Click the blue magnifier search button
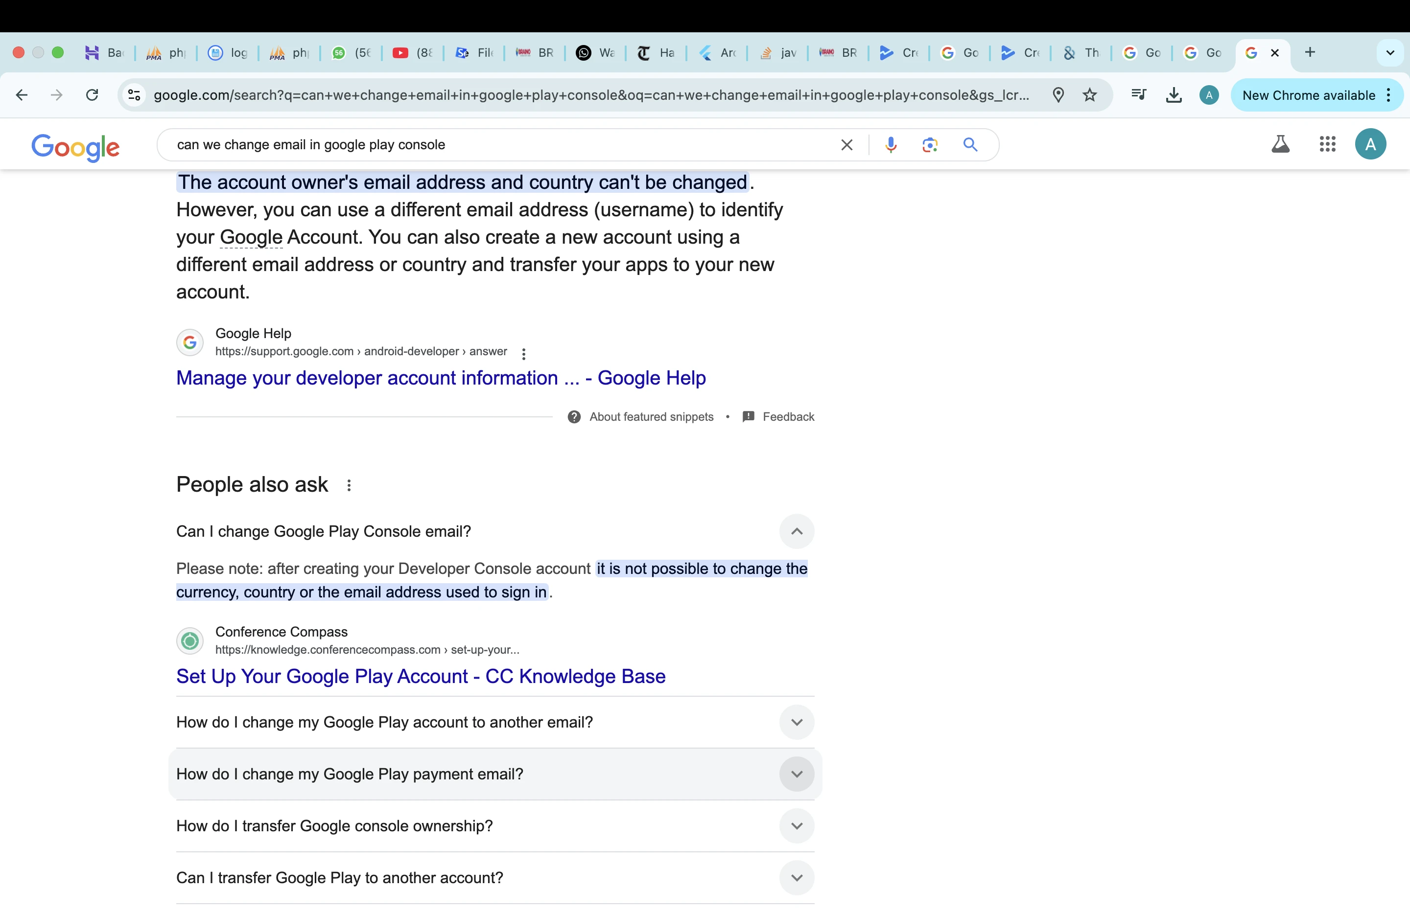Viewport: 1410px width, 912px height. (x=970, y=144)
